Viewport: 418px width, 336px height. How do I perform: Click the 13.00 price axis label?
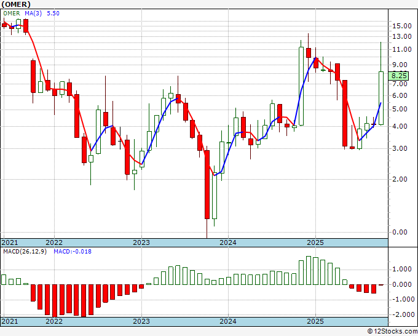[402, 36]
